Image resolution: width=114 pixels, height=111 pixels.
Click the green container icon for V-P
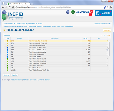tap(7, 66)
